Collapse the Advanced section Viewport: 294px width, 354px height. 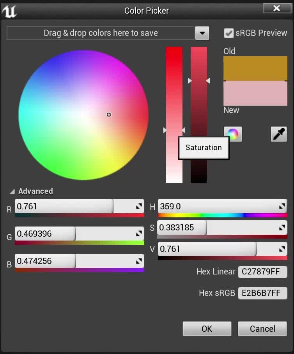(x=12, y=191)
